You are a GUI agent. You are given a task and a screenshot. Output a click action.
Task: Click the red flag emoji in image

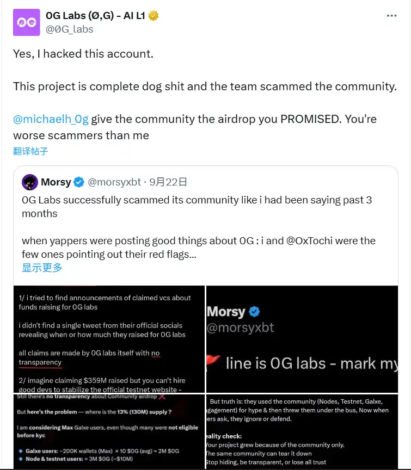(x=214, y=363)
